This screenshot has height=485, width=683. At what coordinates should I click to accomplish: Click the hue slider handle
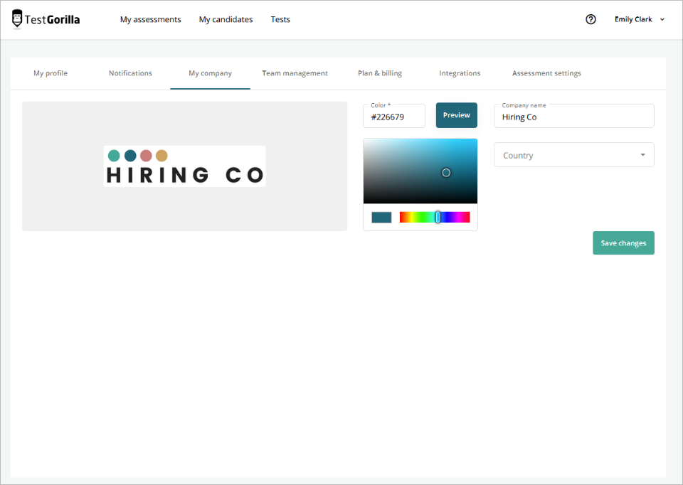pos(438,217)
